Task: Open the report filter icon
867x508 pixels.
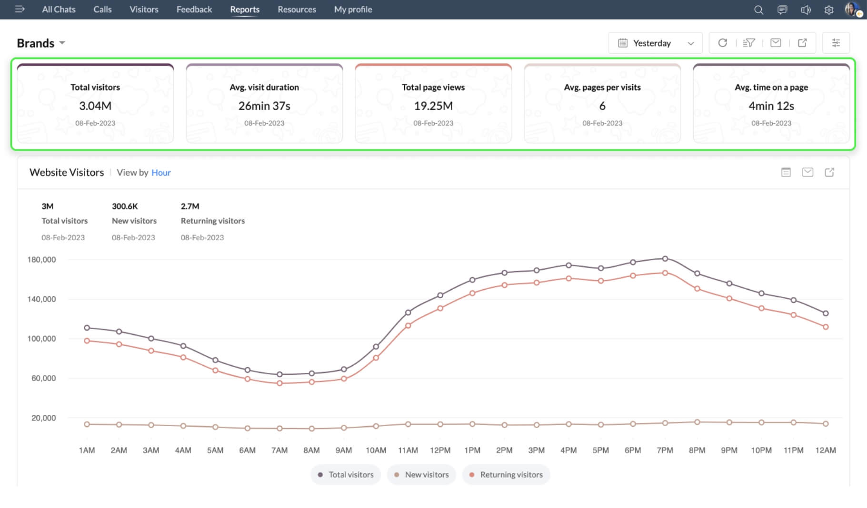Action: point(749,43)
